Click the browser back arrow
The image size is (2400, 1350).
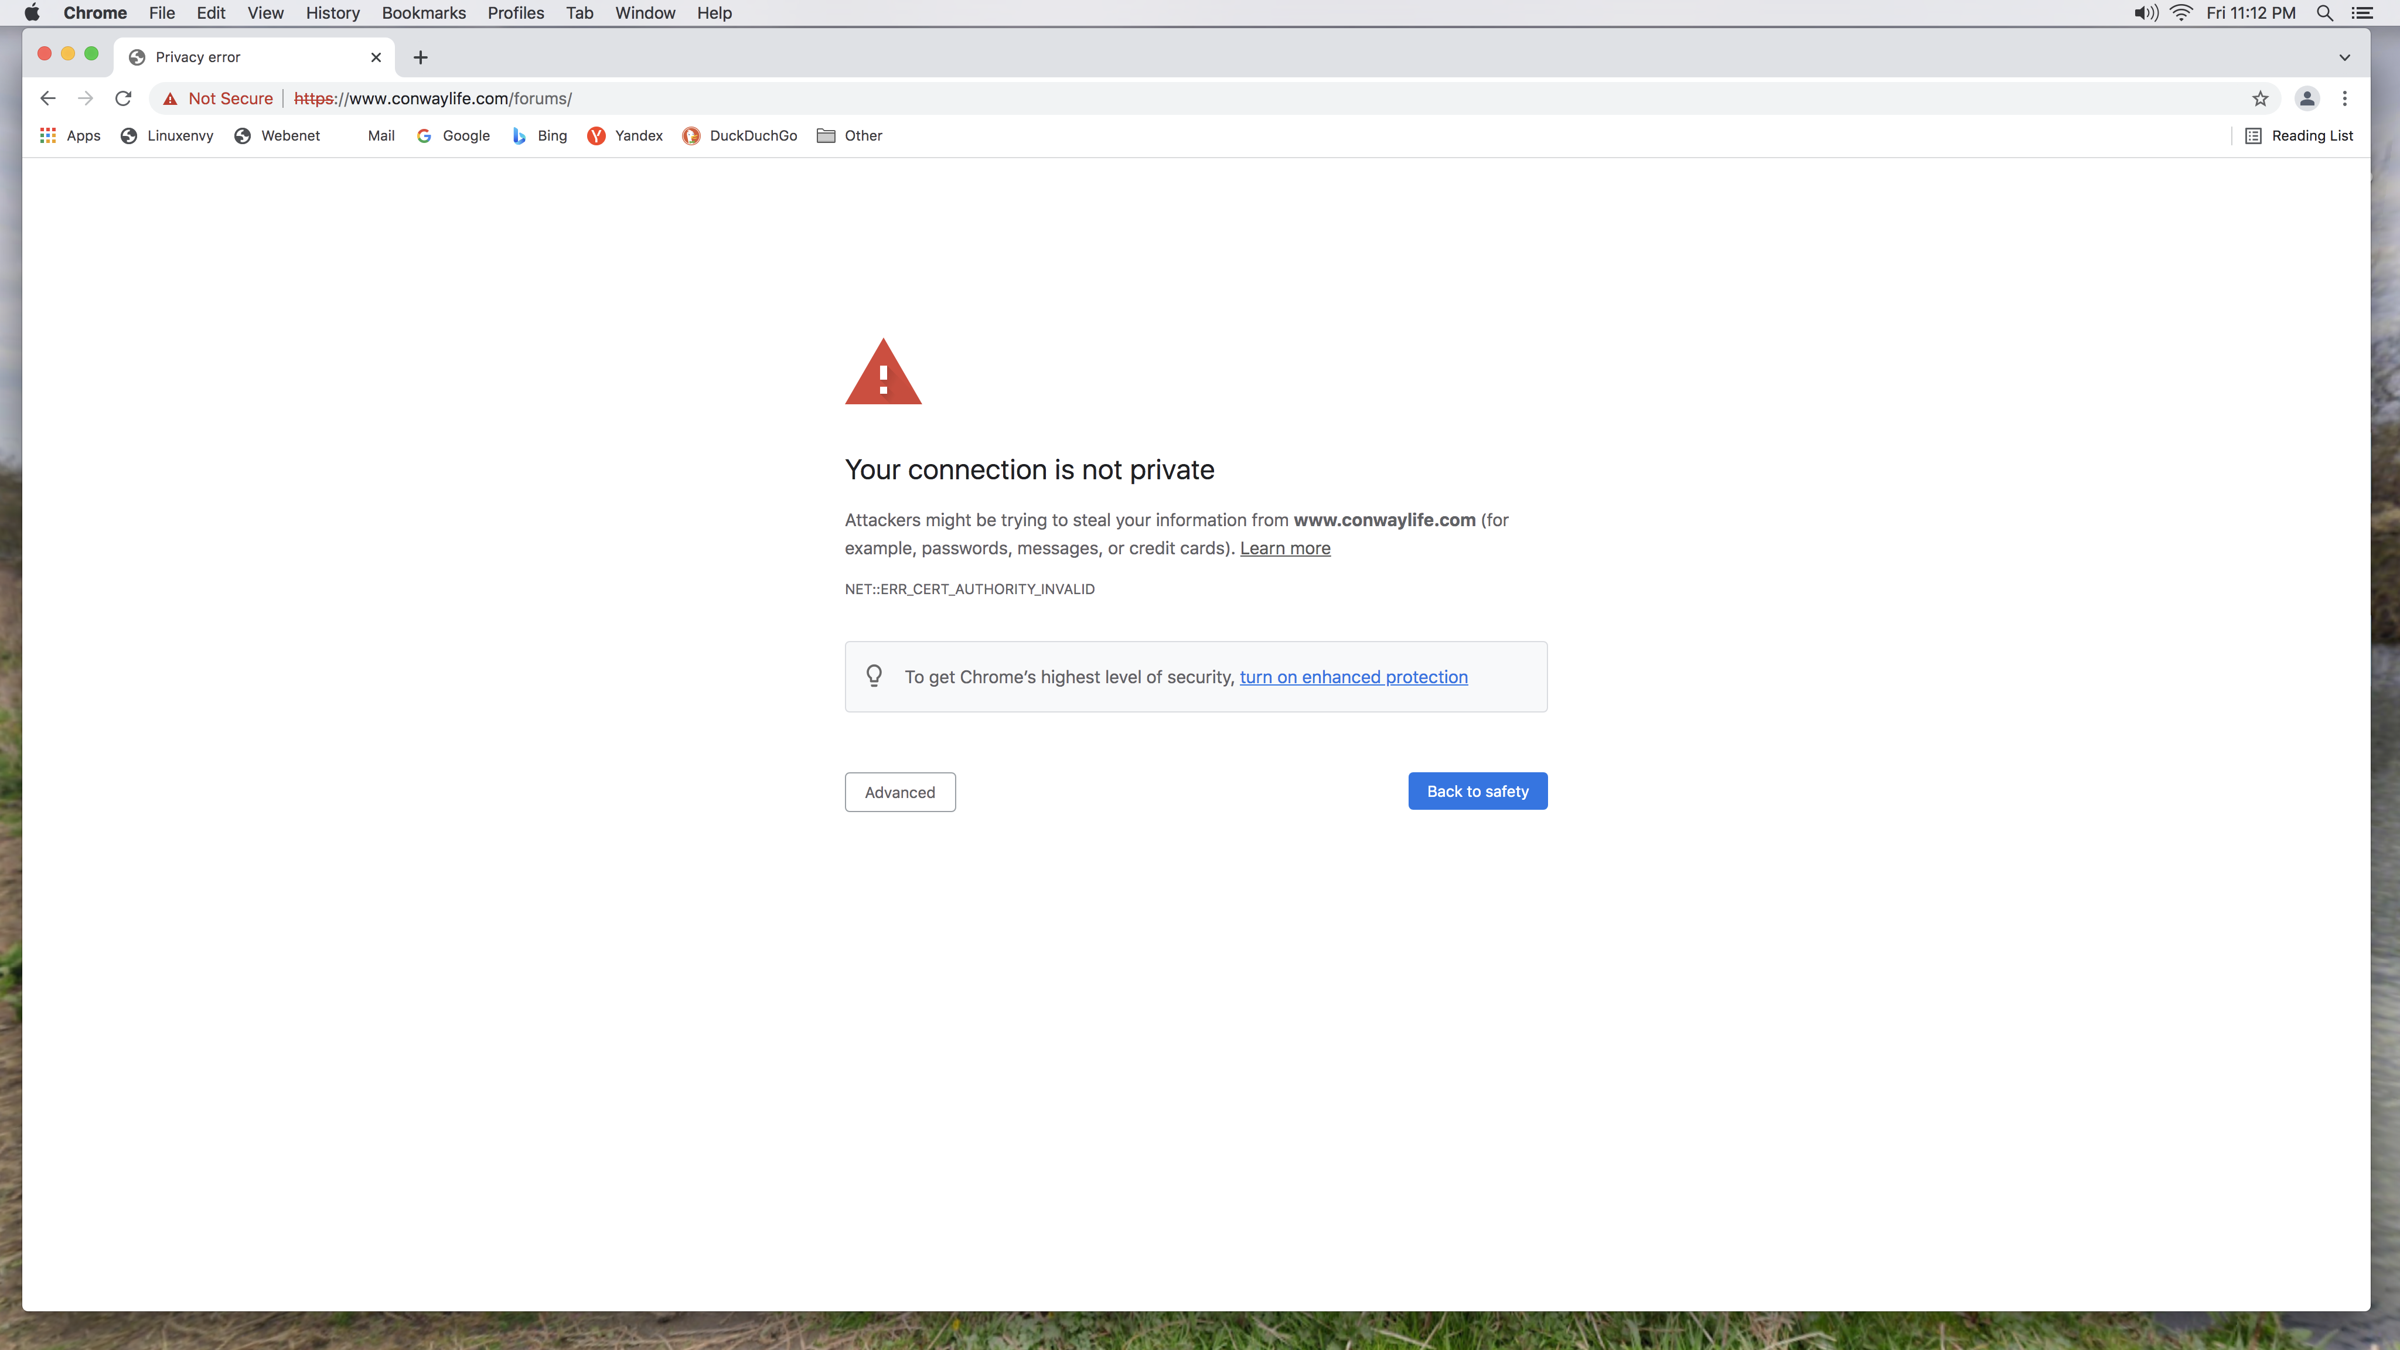click(49, 99)
